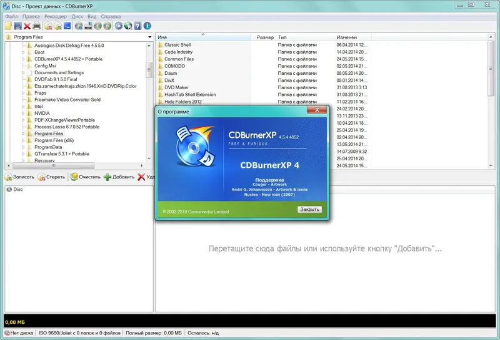Select the Boot folder in tree
This screenshot has height=340, width=500.
39,52
